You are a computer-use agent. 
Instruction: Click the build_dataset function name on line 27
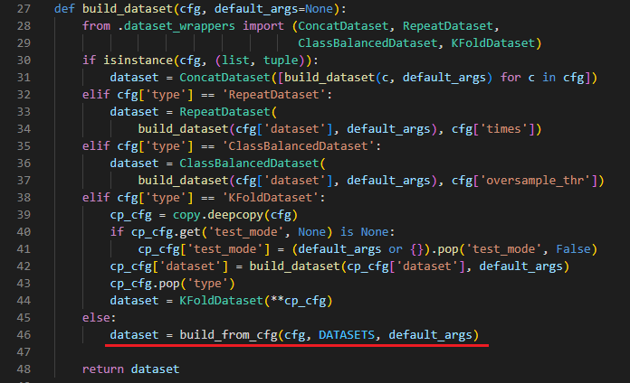tap(128, 9)
